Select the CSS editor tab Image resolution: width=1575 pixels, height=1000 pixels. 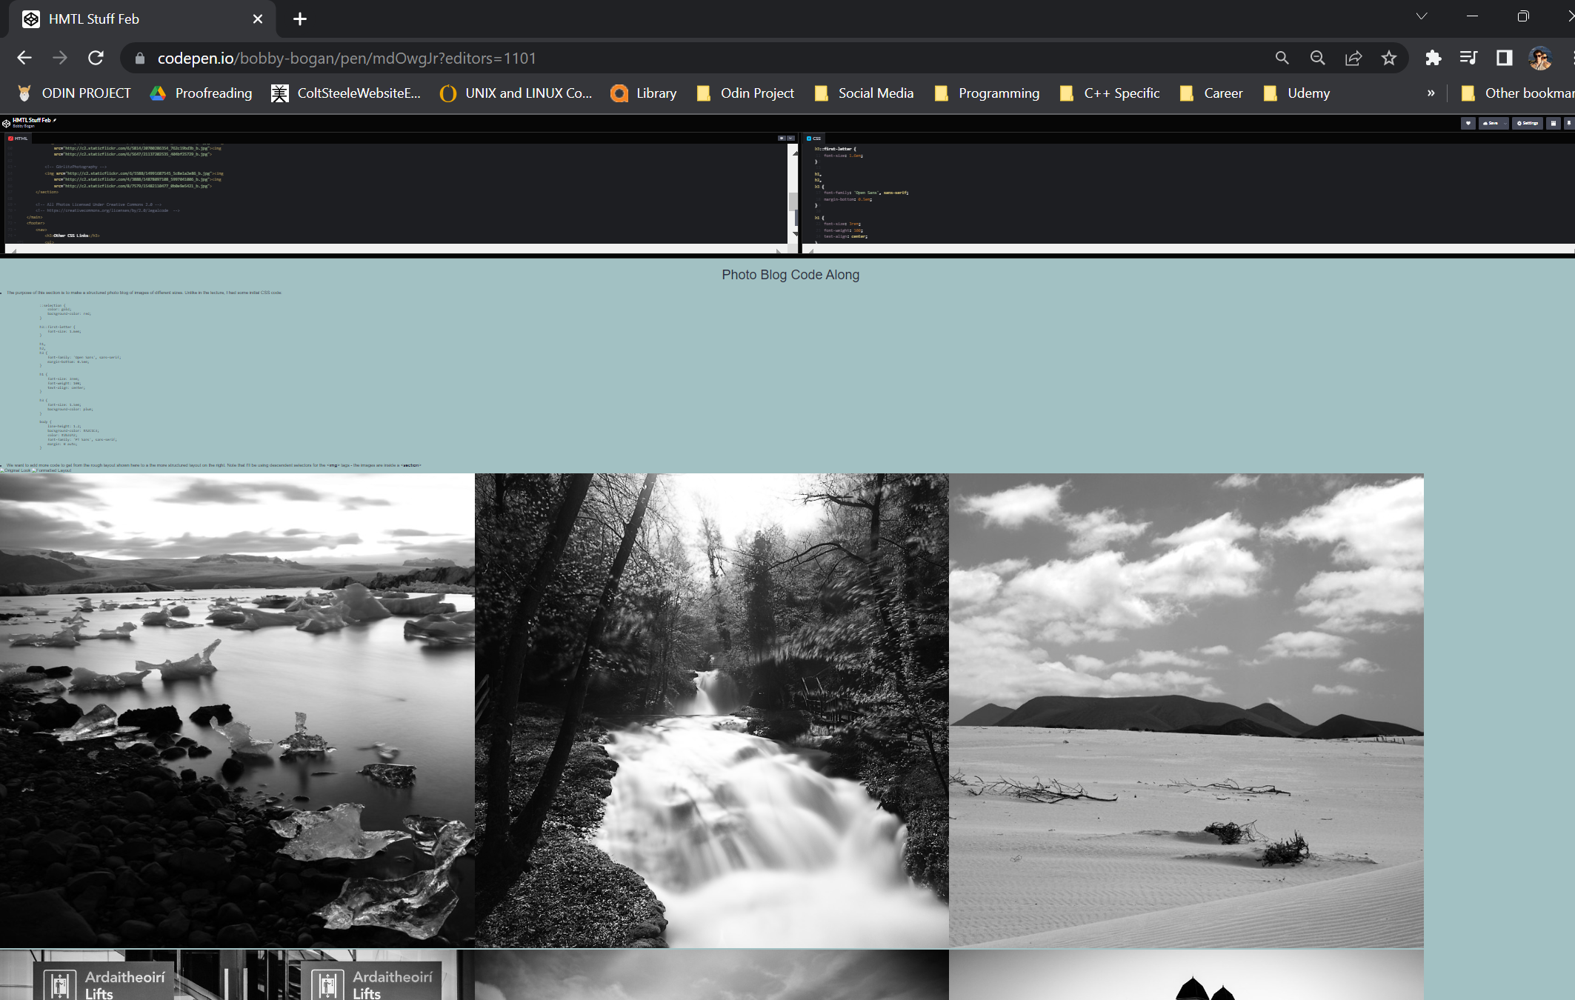(814, 139)
